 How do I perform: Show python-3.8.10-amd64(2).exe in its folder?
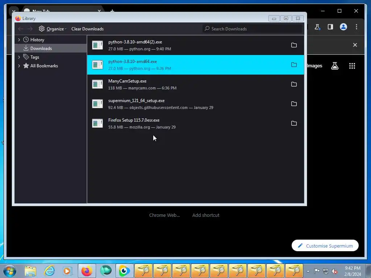294,45
